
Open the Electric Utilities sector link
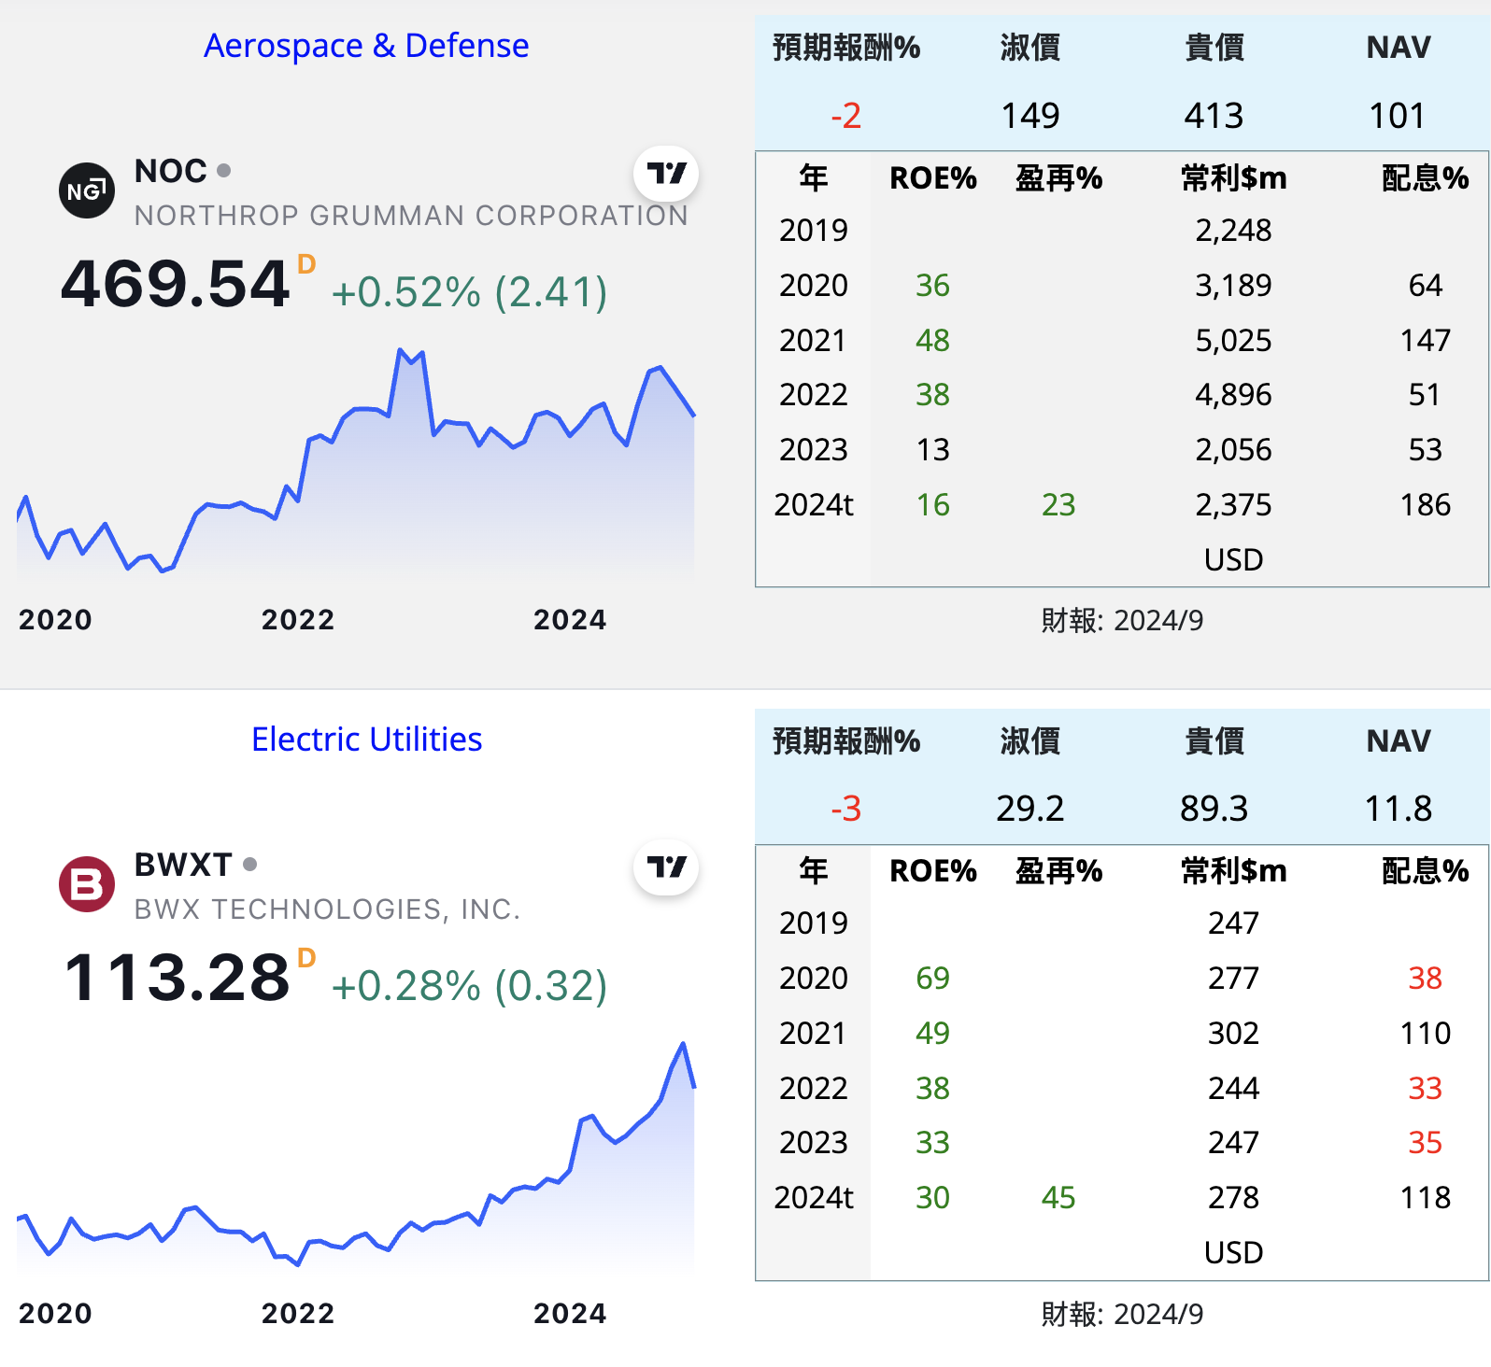pos(366,739)
